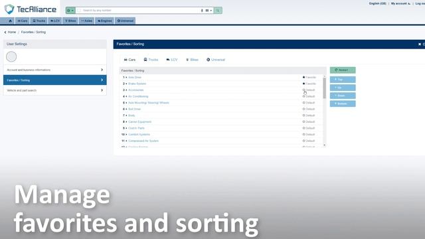425x239 pixels.
Task: Toggle favorite star on row 5
Action: point(304,103)
